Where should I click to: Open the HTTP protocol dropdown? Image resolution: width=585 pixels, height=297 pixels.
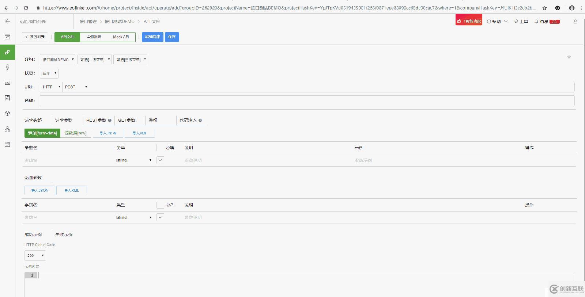[51, 87]
